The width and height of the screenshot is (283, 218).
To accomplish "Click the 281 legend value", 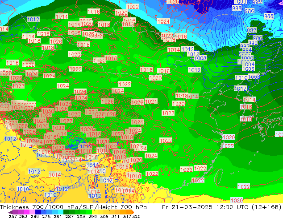I will (x=58, y=216).
